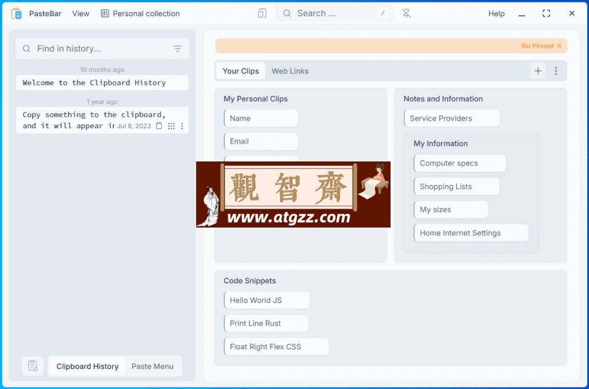The width and height of the screenshot is (589, 389).
Task: Click the Shopping Lists clip
Action: 457,186
